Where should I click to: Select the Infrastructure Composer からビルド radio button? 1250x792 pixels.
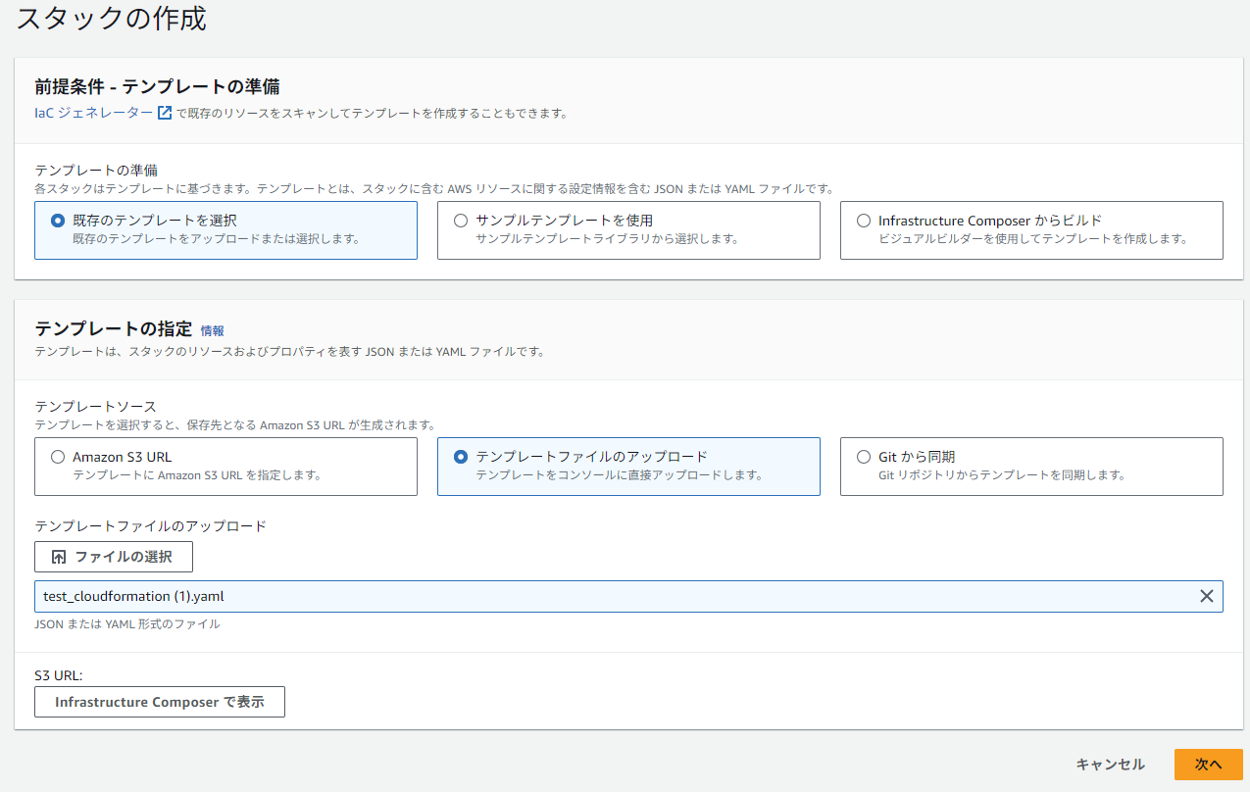[864, 221]
